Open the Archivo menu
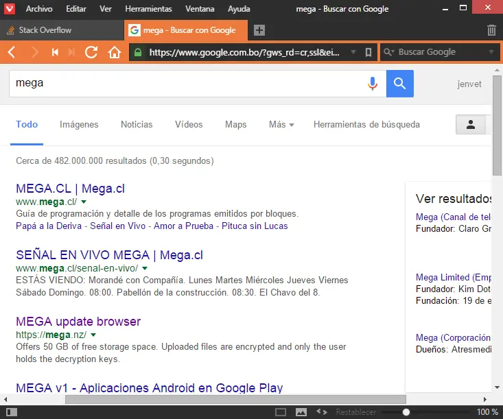The height and width of the screenshot is (419, 503). [39, 9]
